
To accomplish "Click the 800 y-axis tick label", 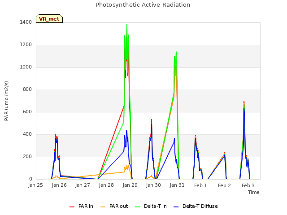I will [27, 90].
